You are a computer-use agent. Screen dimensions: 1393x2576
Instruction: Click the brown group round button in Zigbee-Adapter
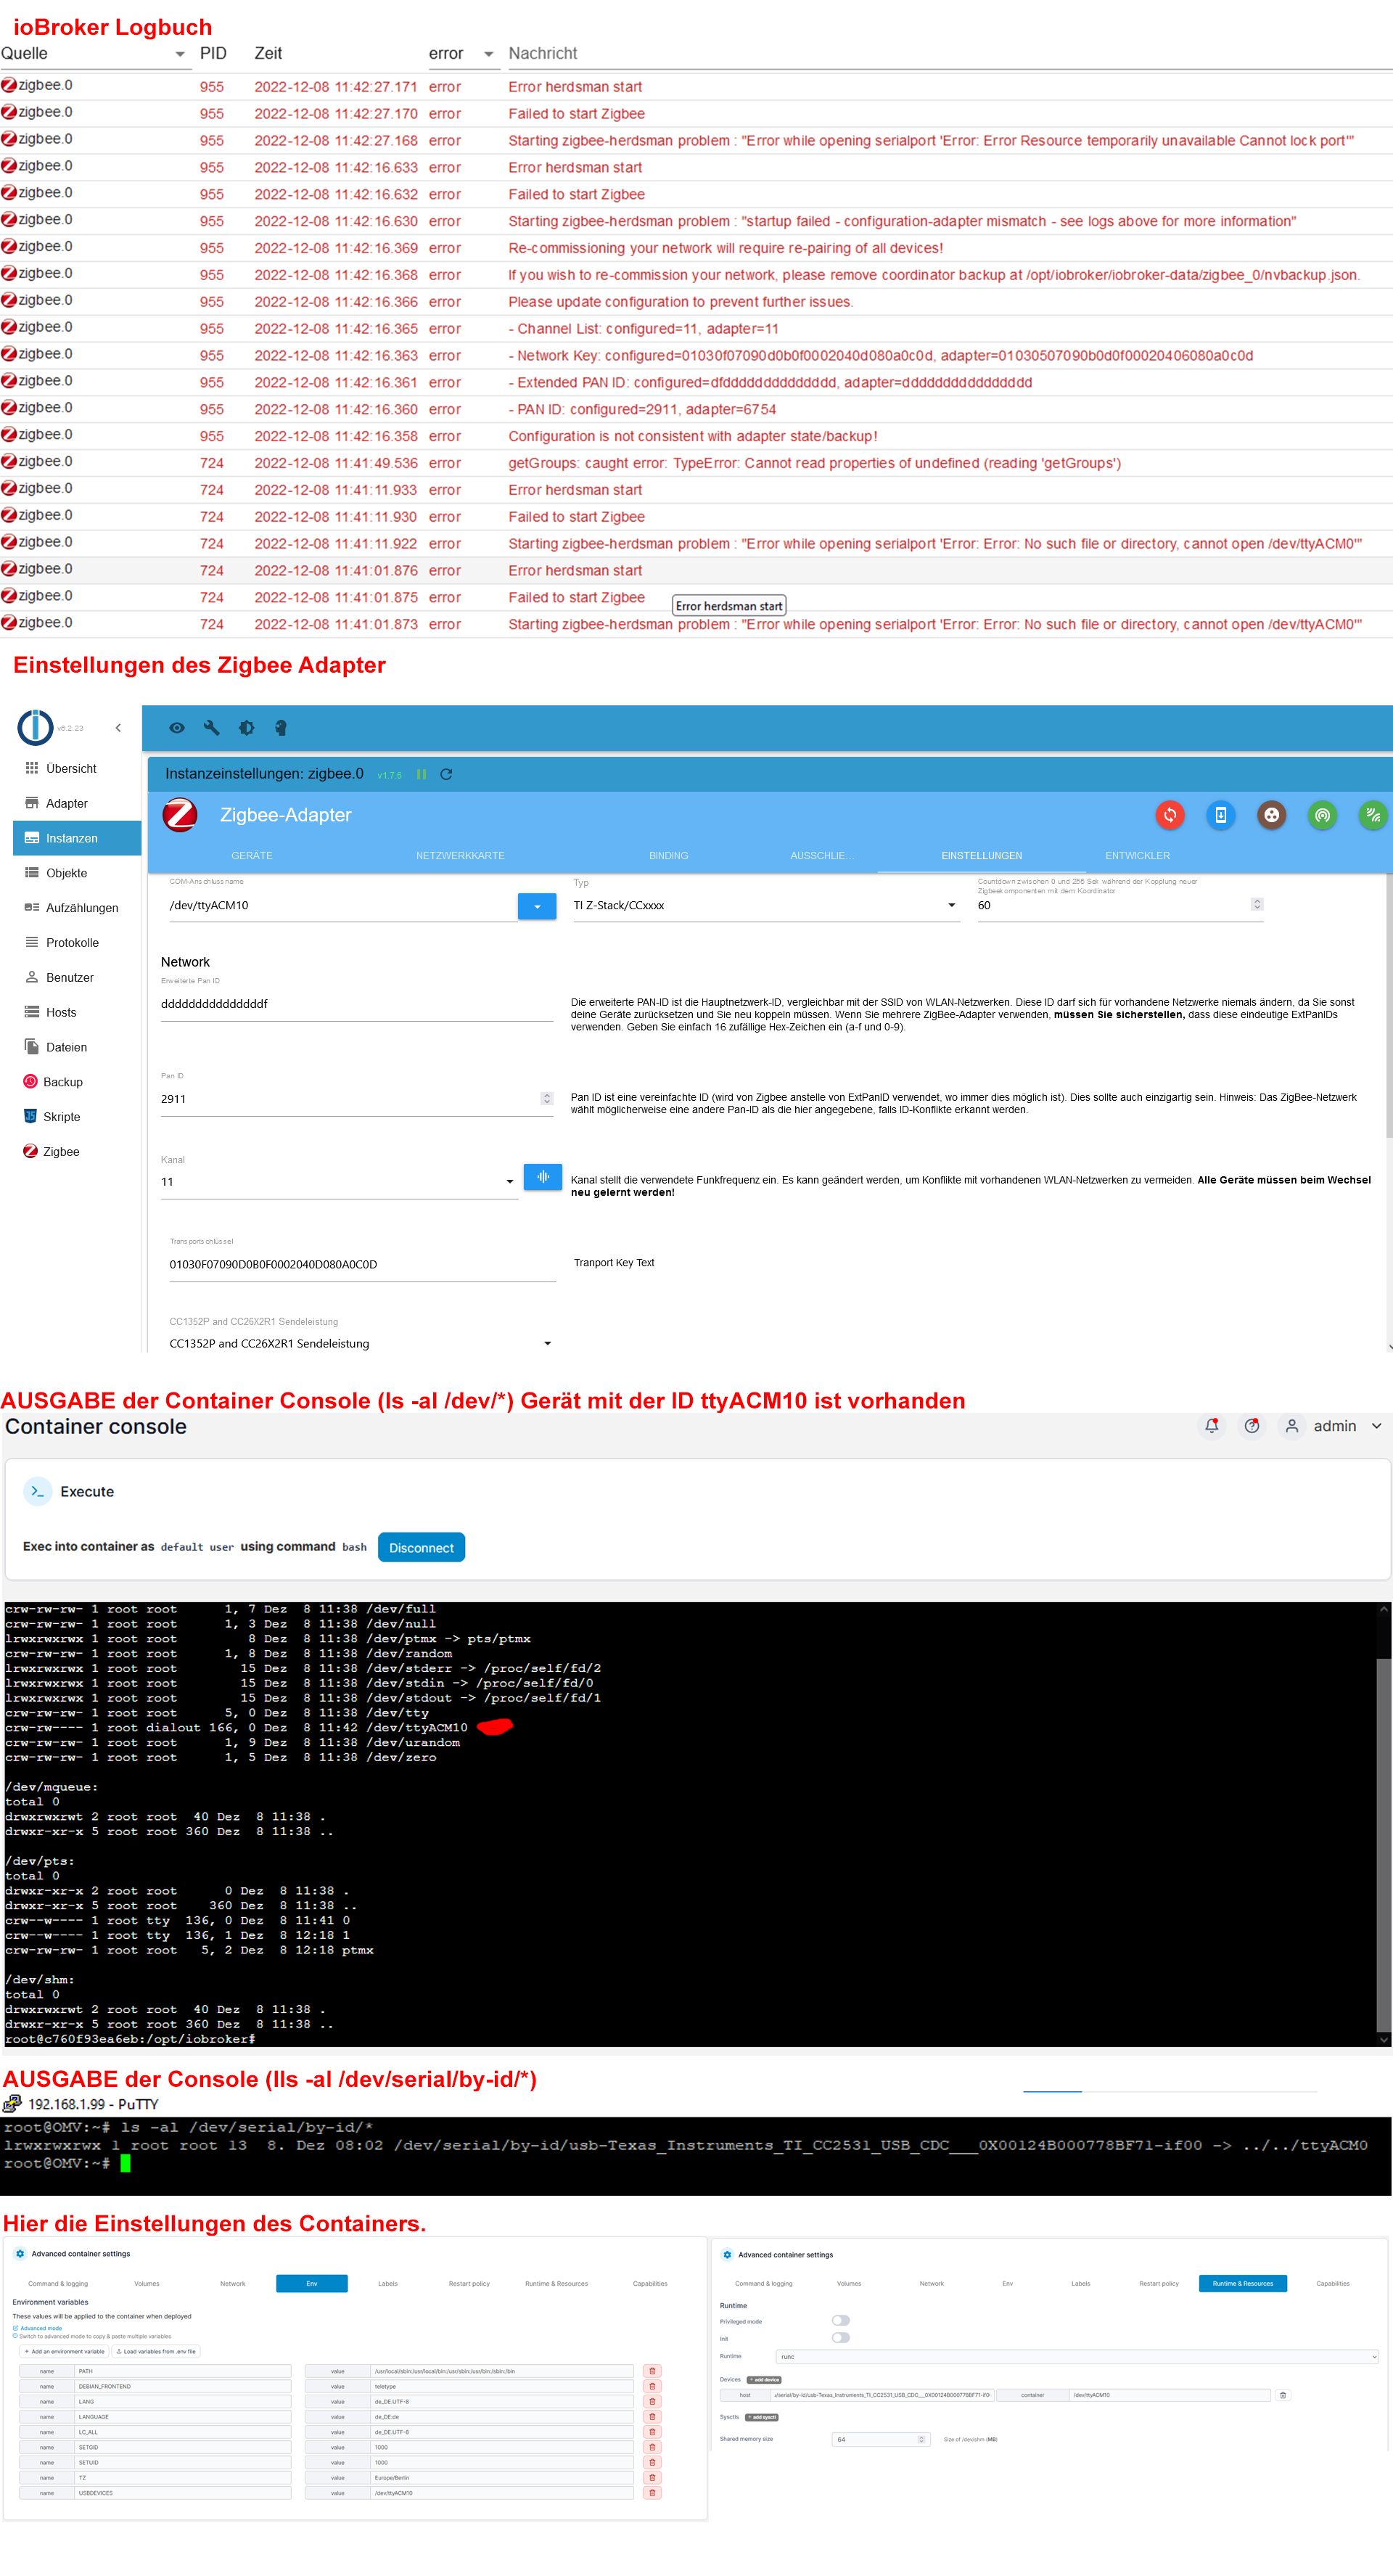click(1272, 815)
